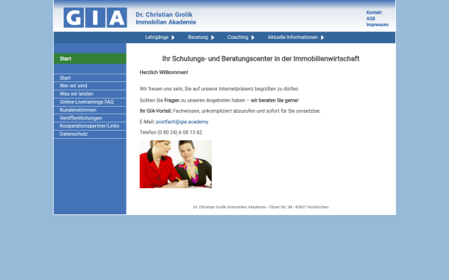Image resolution: width=449 pixels, height=280 pixels.
Task: Go to Wer wir sind page
Action: (90, 86)
